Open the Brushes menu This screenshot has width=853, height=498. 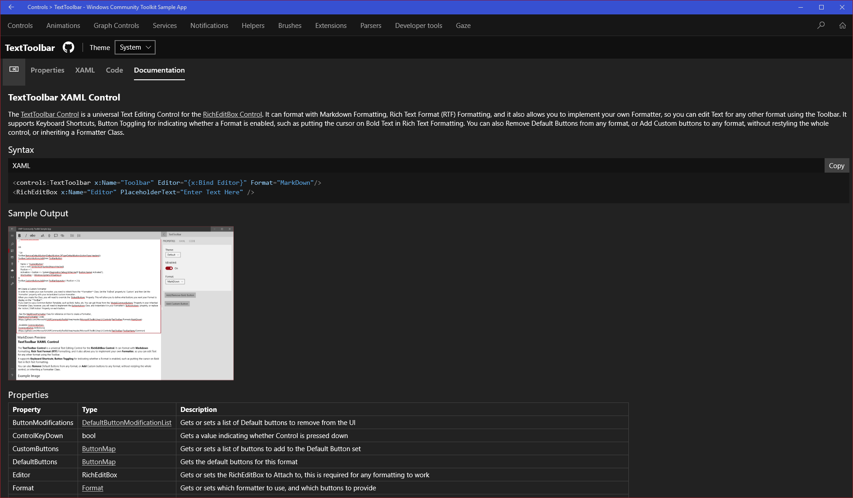290,26
